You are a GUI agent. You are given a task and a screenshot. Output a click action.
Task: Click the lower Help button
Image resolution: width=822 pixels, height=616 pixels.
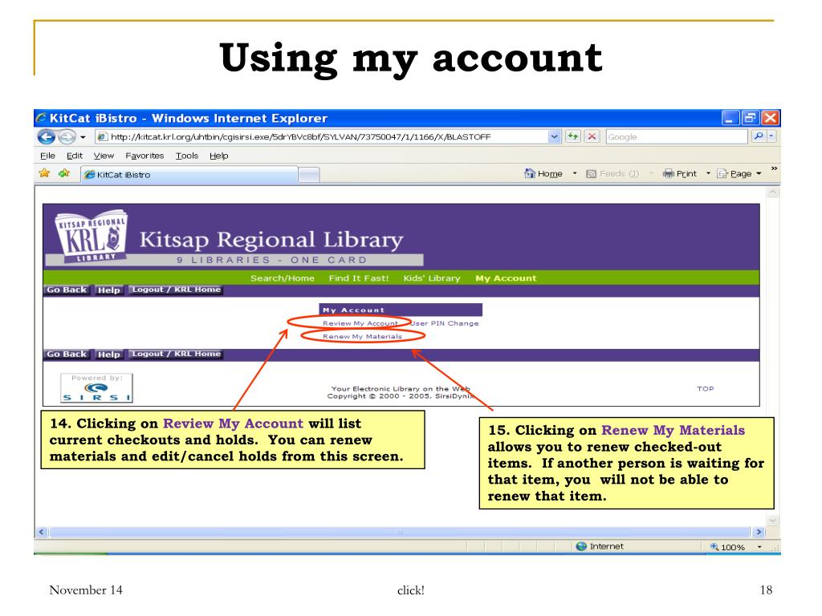pos(109,354)
